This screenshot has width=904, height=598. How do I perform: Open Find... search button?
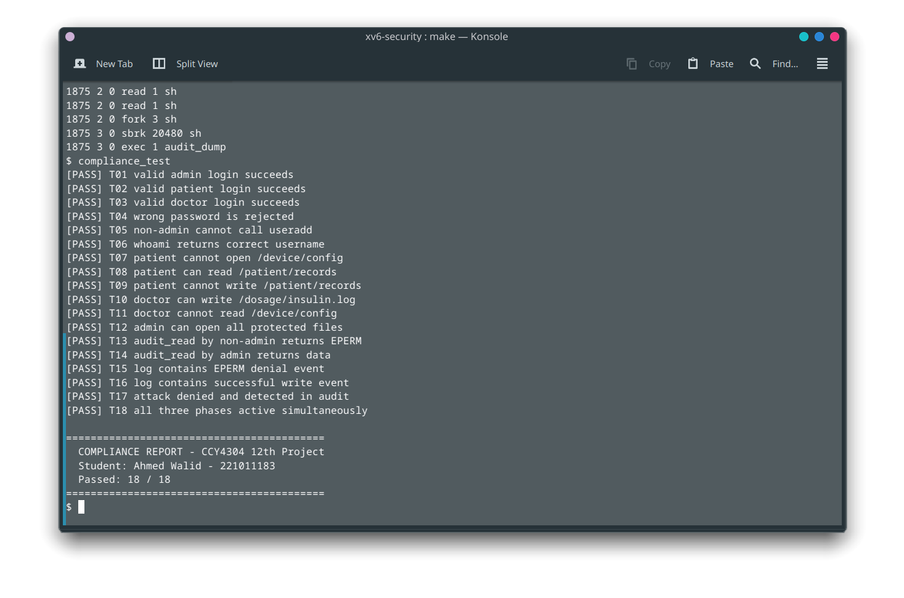pos(785,64)
